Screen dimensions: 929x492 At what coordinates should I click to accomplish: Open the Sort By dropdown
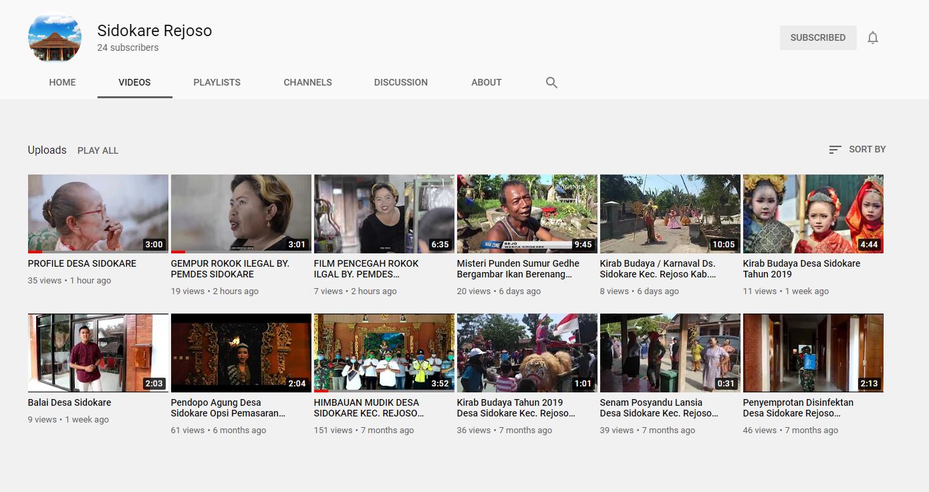coord(857,150)
